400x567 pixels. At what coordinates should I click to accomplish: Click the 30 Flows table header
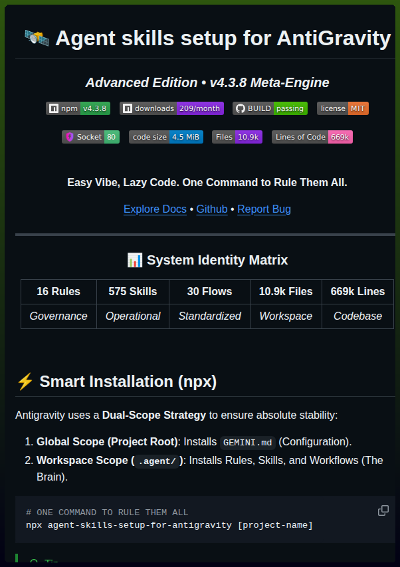209,291
